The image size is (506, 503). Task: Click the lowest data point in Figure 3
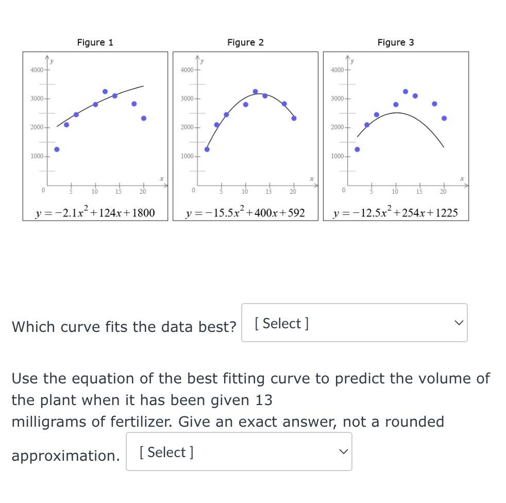tap(357, 149)
